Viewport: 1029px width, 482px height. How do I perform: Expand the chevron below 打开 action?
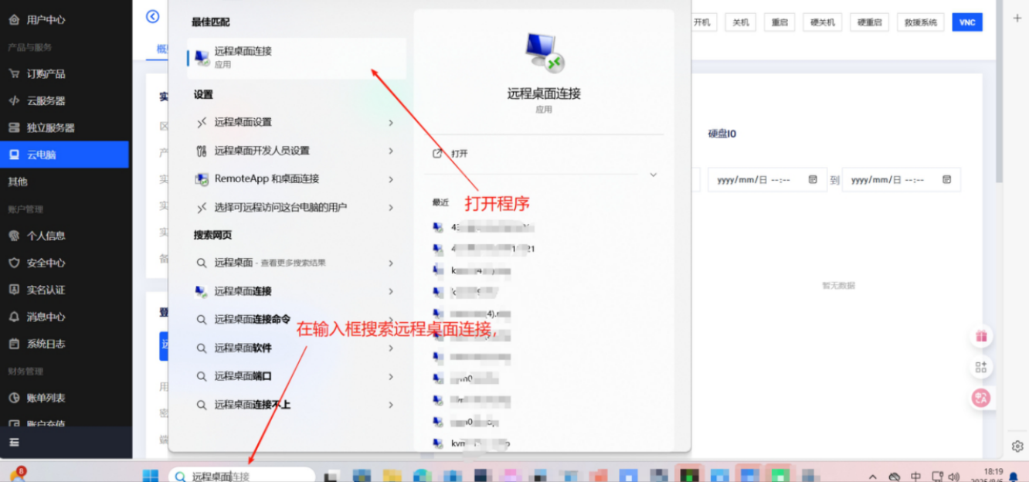pyautogui.click(x=653, y=175)
